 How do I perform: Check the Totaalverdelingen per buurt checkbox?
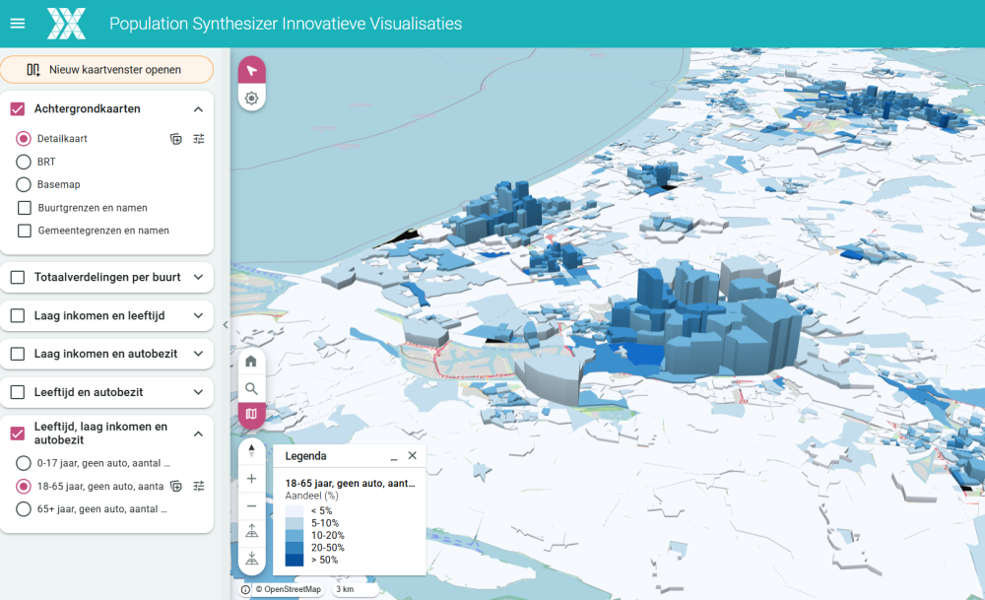[18, 277]
